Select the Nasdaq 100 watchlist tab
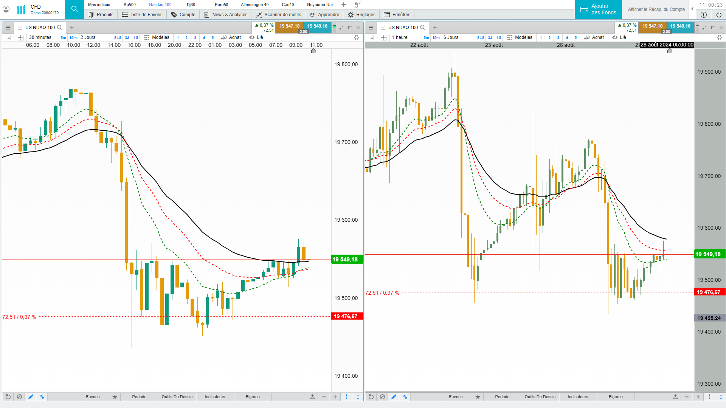Image resolution: width=726 pixels, height=408 pixels. coord(160,5)
